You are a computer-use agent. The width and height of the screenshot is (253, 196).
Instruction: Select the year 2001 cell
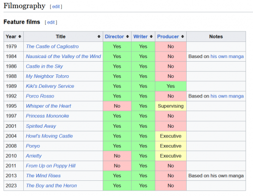click(x=14, y=126)
